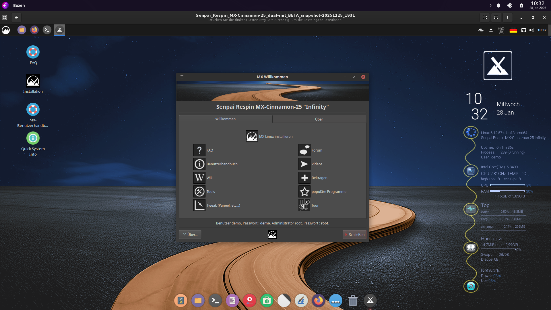This screenshot has width=551, height=310.
Task: Click the Beitragen plus icon
Action: click(x=304, y=178)
